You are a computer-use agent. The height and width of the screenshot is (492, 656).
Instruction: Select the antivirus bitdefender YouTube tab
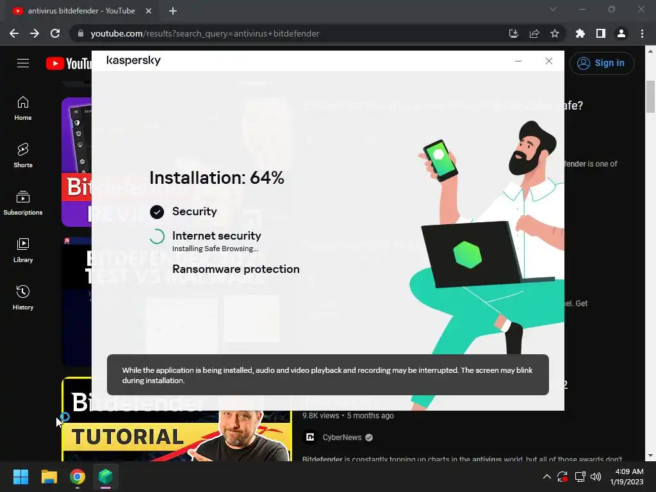pos(81,11)
